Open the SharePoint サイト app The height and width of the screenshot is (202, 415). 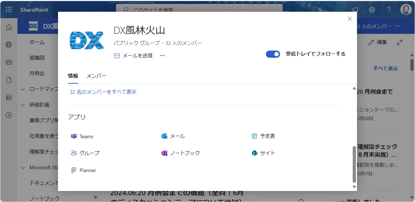[263, 153]
